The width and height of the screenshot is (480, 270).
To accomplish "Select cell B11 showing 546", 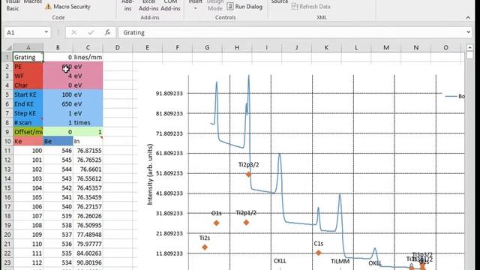I will [x=58, y=151].
